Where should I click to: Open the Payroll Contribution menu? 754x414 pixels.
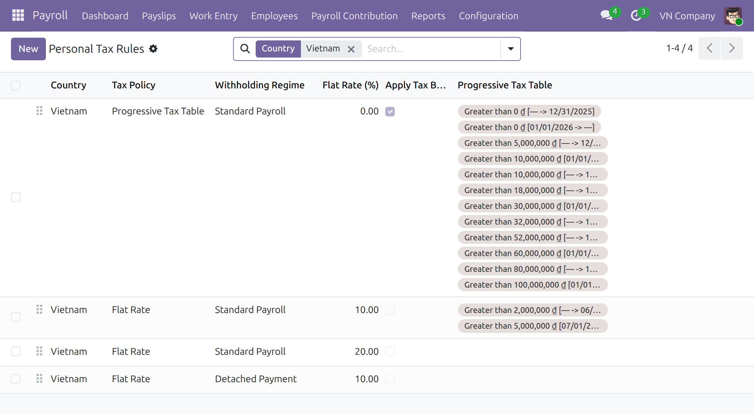coord(354,16)
